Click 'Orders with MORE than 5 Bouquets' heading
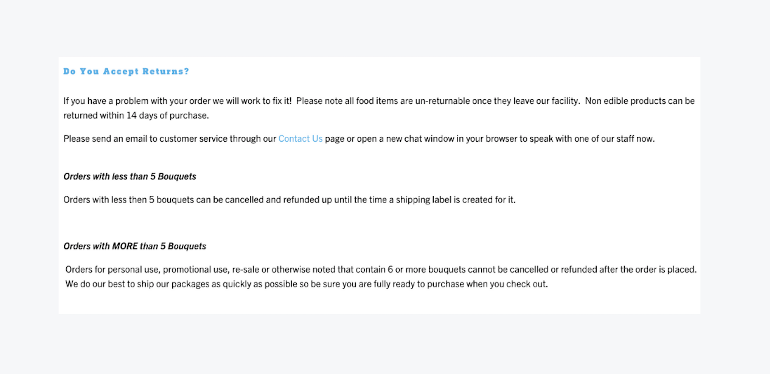Image resolution: width=770 pixels, height=374 pixels. click(135, 246)
